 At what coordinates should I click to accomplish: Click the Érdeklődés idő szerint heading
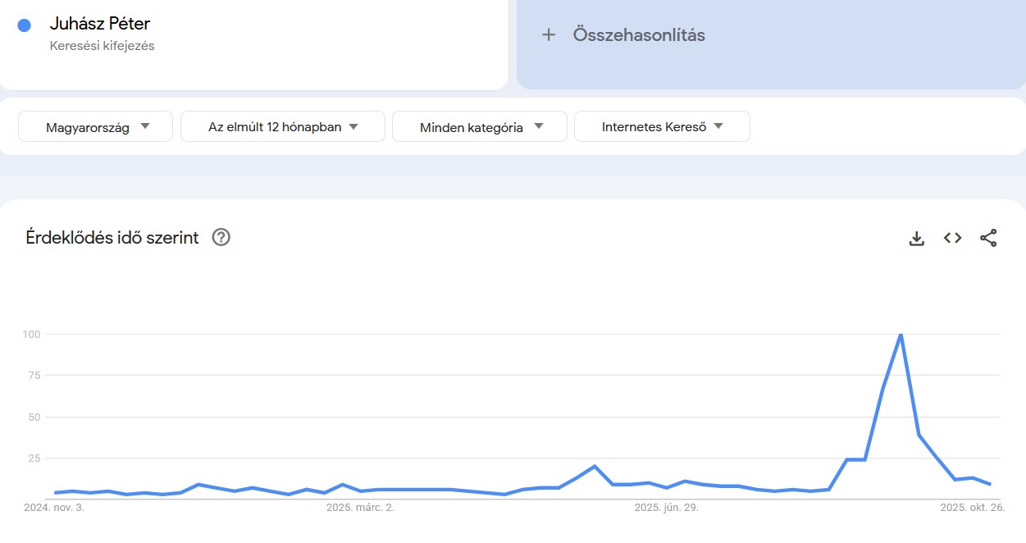click(110, 237)
